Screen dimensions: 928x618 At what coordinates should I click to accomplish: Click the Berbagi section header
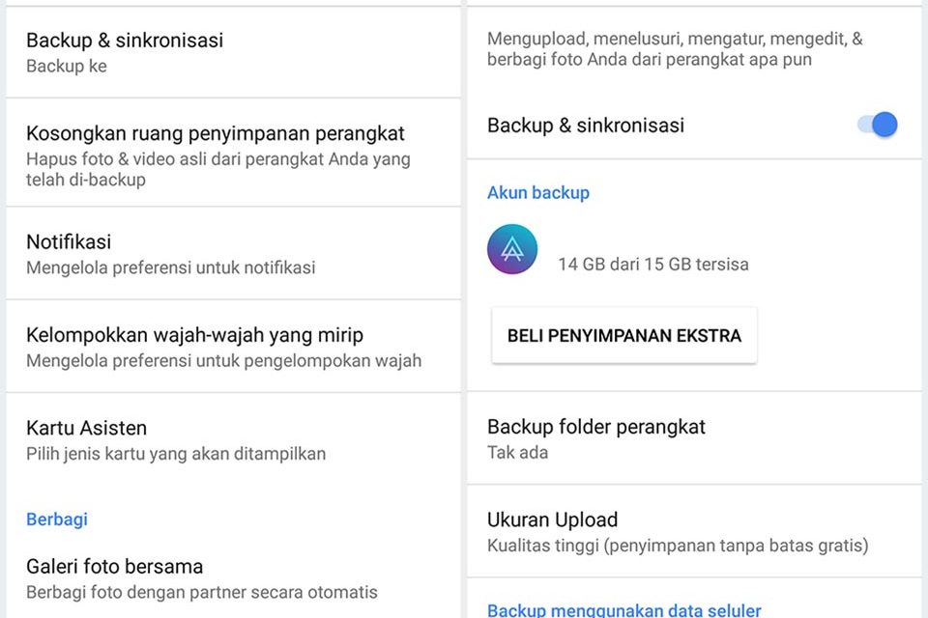point(56,519)
